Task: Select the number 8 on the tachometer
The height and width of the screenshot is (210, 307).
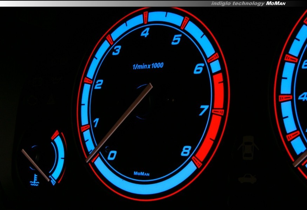Action: click(186, 151)
